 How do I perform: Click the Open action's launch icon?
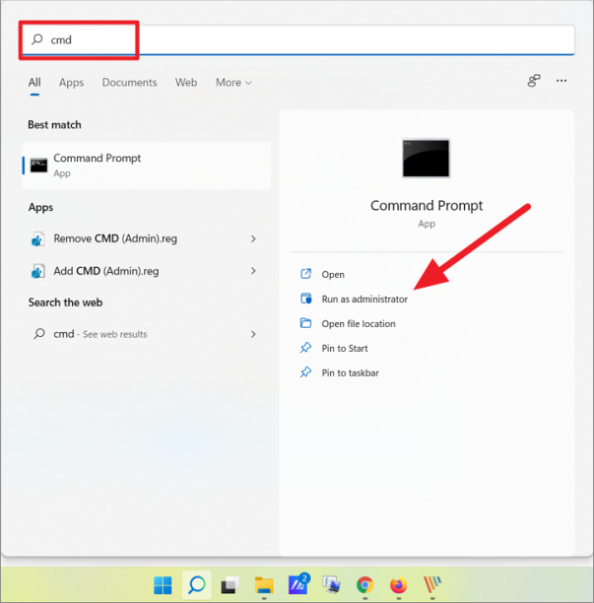(305, 274)
